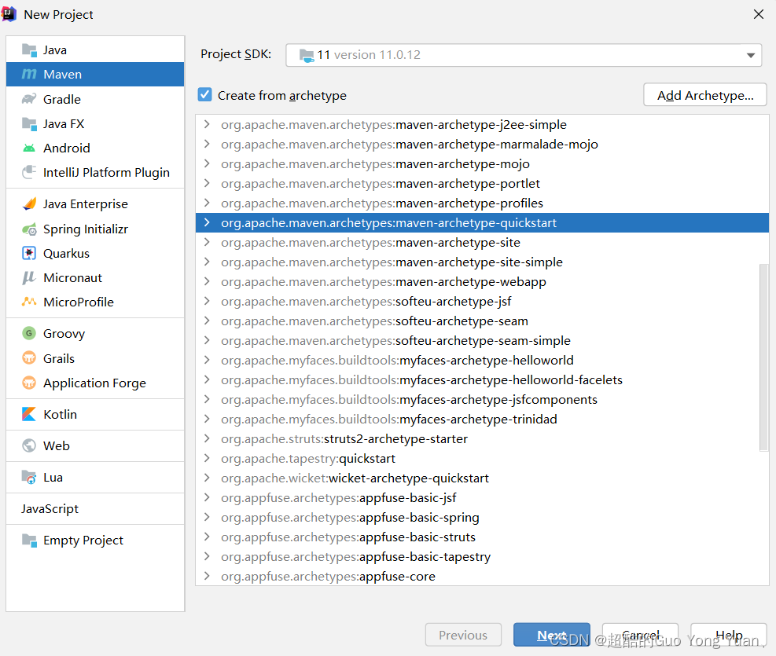The image size is (776, 656).
Task: Select JavaScript project type
Action: [95, 508]
